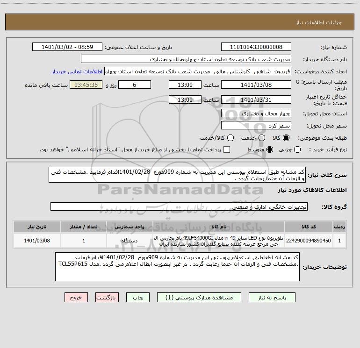Click the response deadline date 1401/03/08 field
The width and height of the screenshot is (360, 348).
point(256,85)
